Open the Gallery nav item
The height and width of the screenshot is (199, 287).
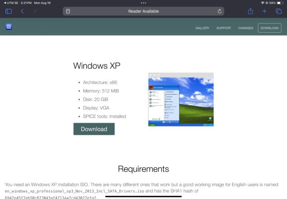pos(202,28)
